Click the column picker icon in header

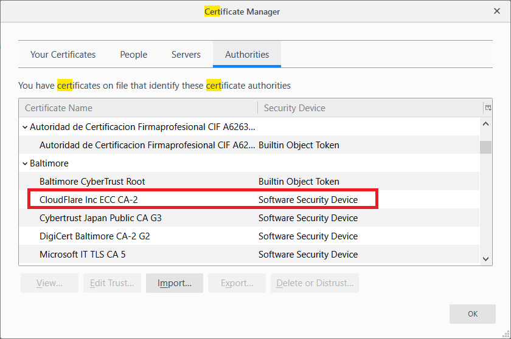[x=487, y=108]
